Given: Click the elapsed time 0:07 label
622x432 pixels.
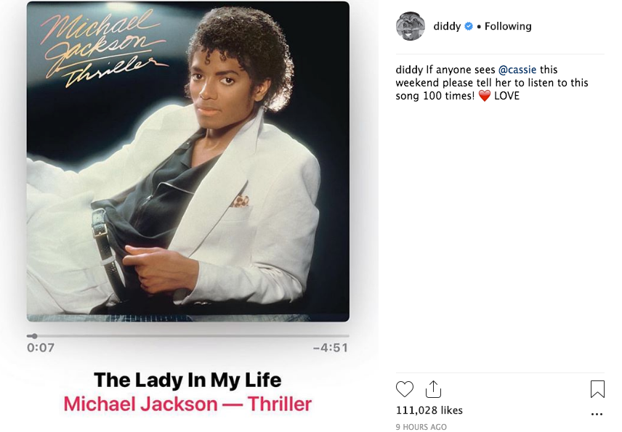Looking at the screenshot, I should (x=41, y=348).
